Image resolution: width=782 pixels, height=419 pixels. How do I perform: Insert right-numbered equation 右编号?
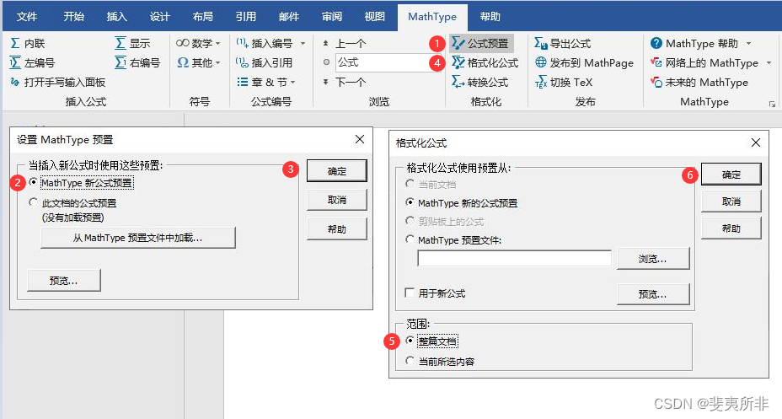coord(137,63)
